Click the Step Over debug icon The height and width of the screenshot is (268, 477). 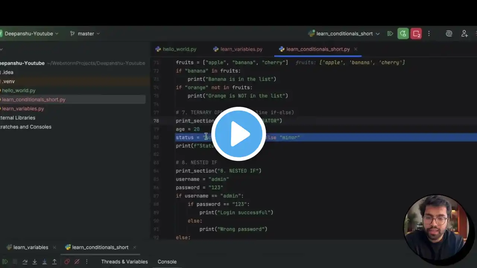tap(25, 262)
